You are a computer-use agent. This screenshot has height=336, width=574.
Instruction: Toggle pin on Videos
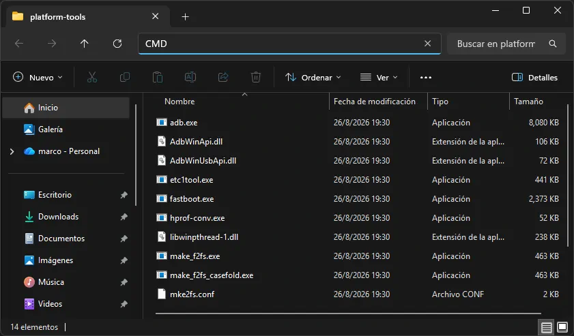click(x=124, y=304)
